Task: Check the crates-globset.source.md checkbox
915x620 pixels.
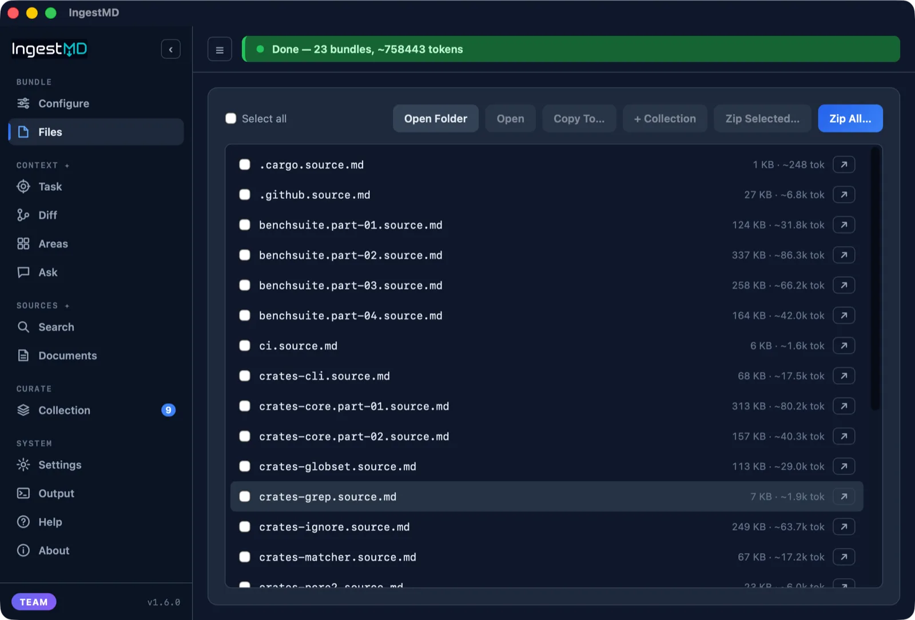Action: coord(245,466)
